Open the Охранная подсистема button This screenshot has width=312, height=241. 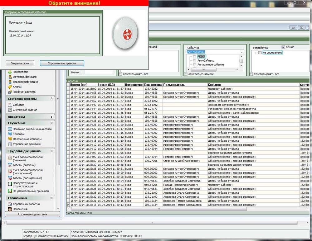tap(32, 215)
